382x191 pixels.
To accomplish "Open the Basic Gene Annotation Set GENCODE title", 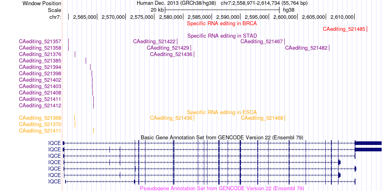I will (222, 138).
